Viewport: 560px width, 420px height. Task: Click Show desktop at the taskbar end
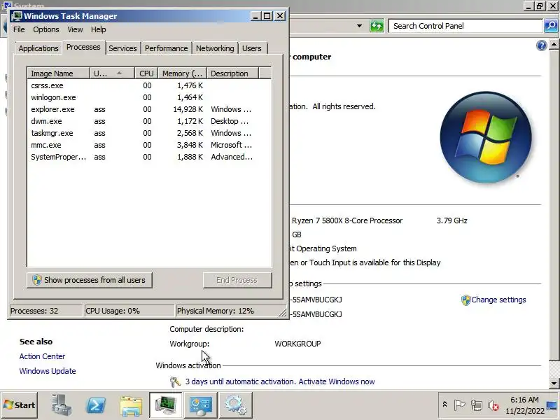552,405
